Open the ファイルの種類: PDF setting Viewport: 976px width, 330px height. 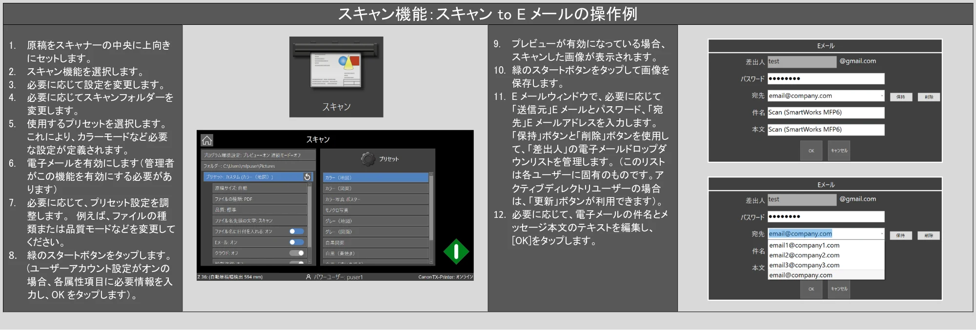pyautogui.click(x=260, y=199)
